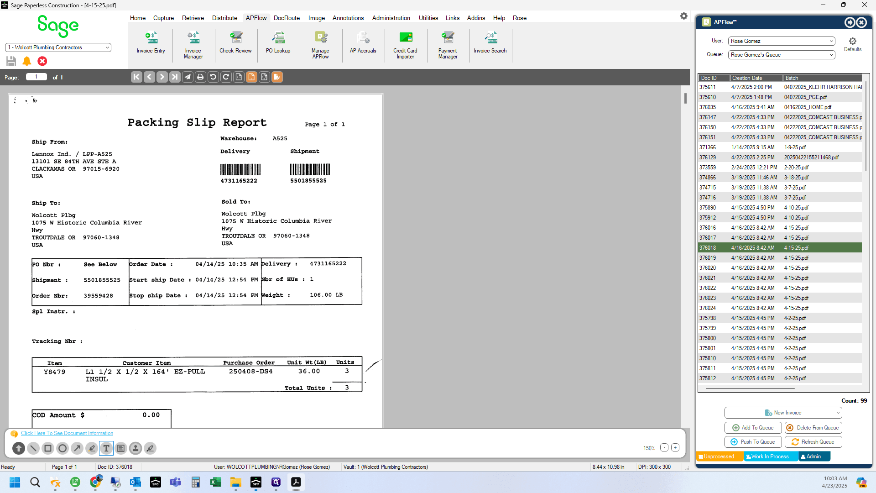Open AP Accruals
The height and width of the screenshot is (493, 876).
tap(363, 43)
